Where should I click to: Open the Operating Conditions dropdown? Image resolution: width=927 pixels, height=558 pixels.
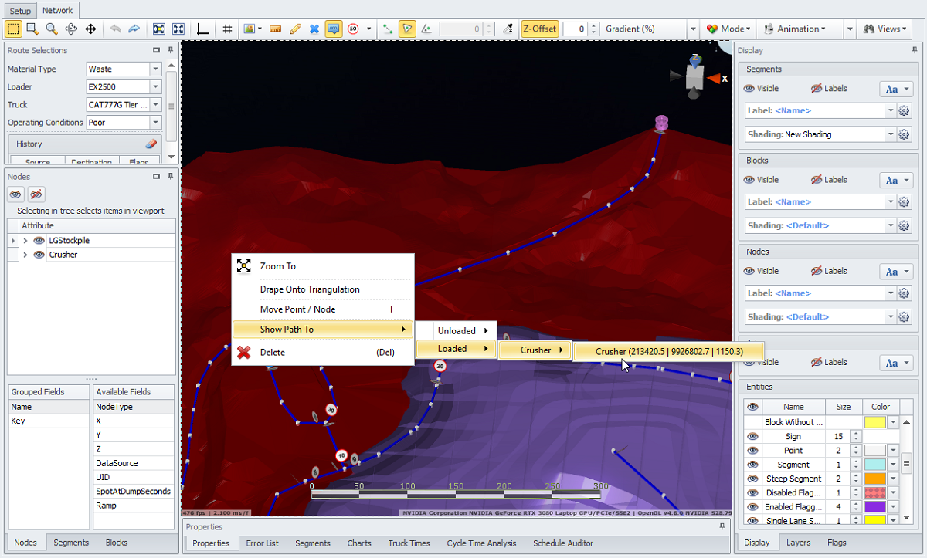point(155,123)
